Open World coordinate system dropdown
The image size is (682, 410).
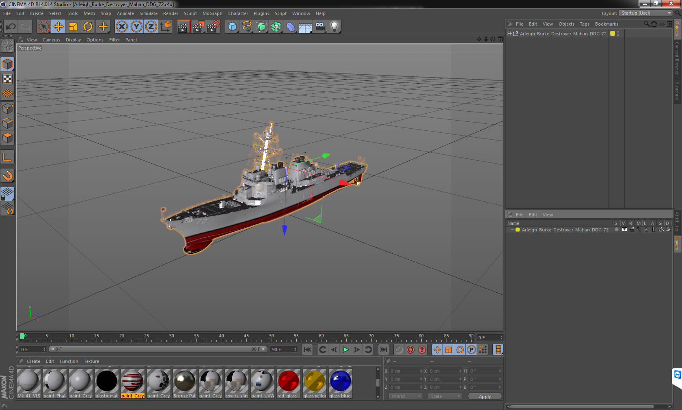(406, 396)
